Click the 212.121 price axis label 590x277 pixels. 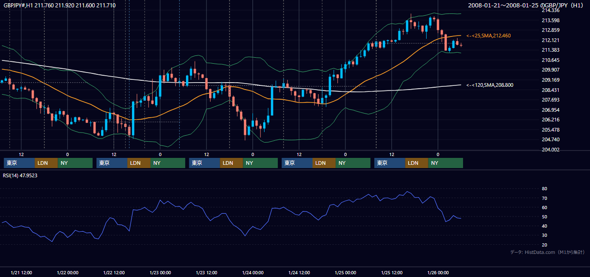tap(550, 40)
